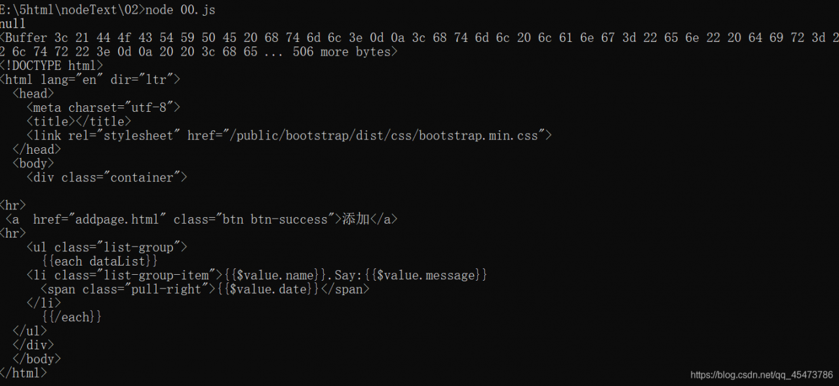
Task: Click the 添加 anchor text
Action: click(356, 219)
